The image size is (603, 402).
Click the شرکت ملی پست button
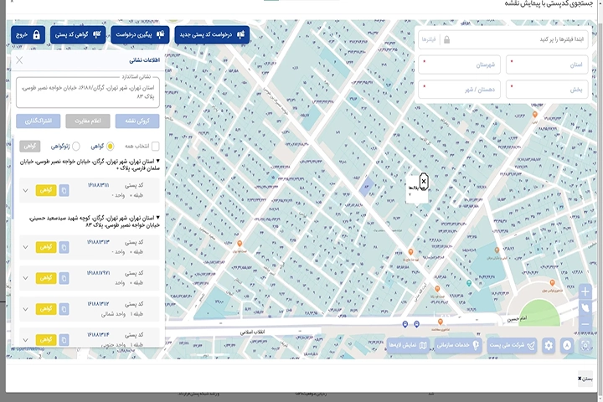coord(512,345)
